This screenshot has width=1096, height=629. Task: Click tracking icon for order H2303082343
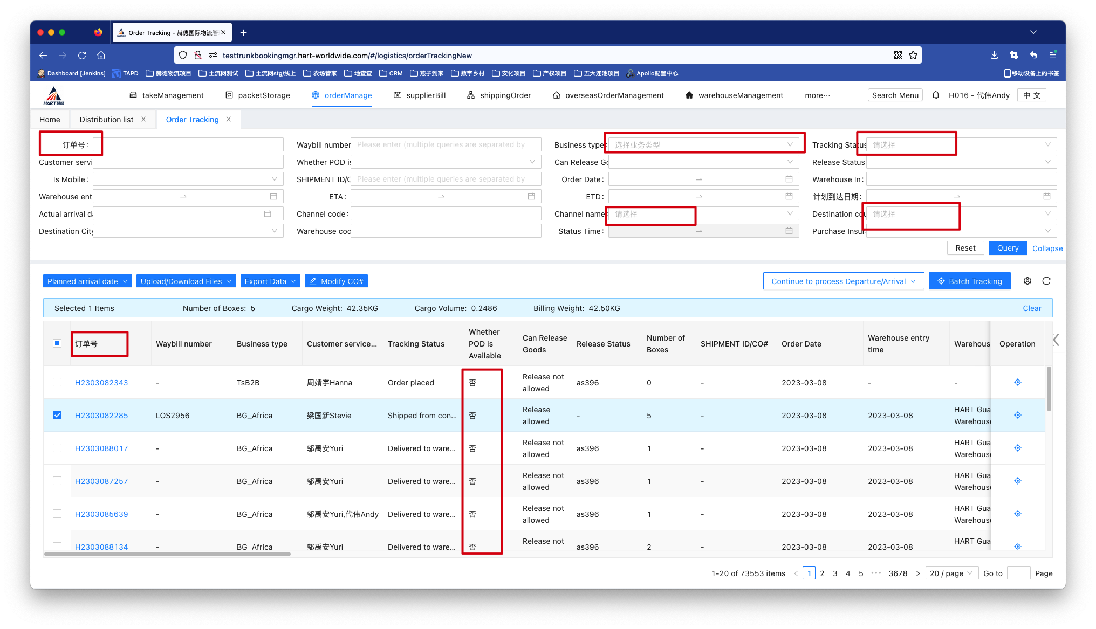pos(1017,382)
